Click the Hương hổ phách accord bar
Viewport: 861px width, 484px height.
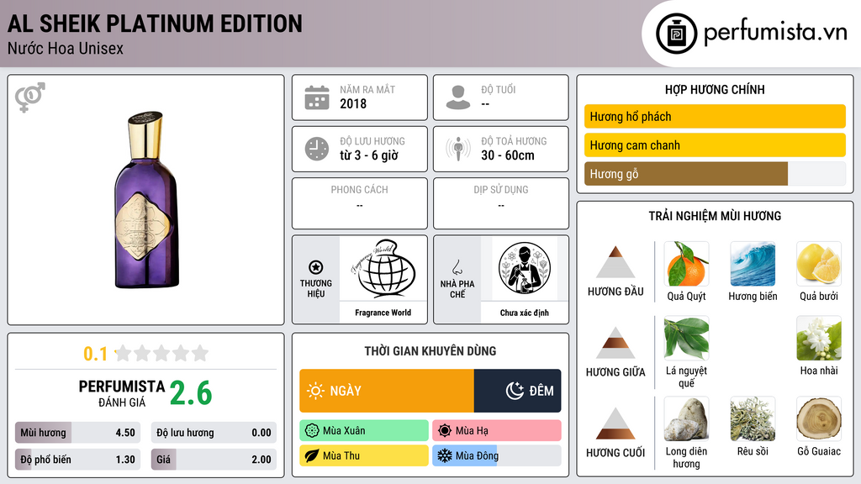pos(715,116)
